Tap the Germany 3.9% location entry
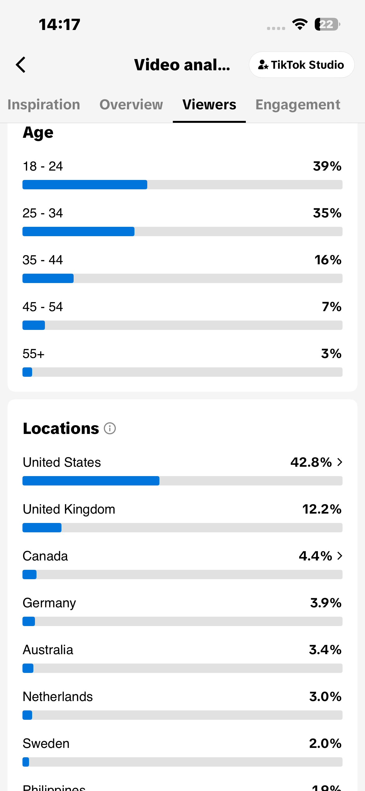The height and width of the screenshot is (791, 365). pyautogui.click(x=182, y=611)
